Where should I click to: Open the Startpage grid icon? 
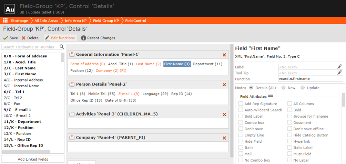6,21
